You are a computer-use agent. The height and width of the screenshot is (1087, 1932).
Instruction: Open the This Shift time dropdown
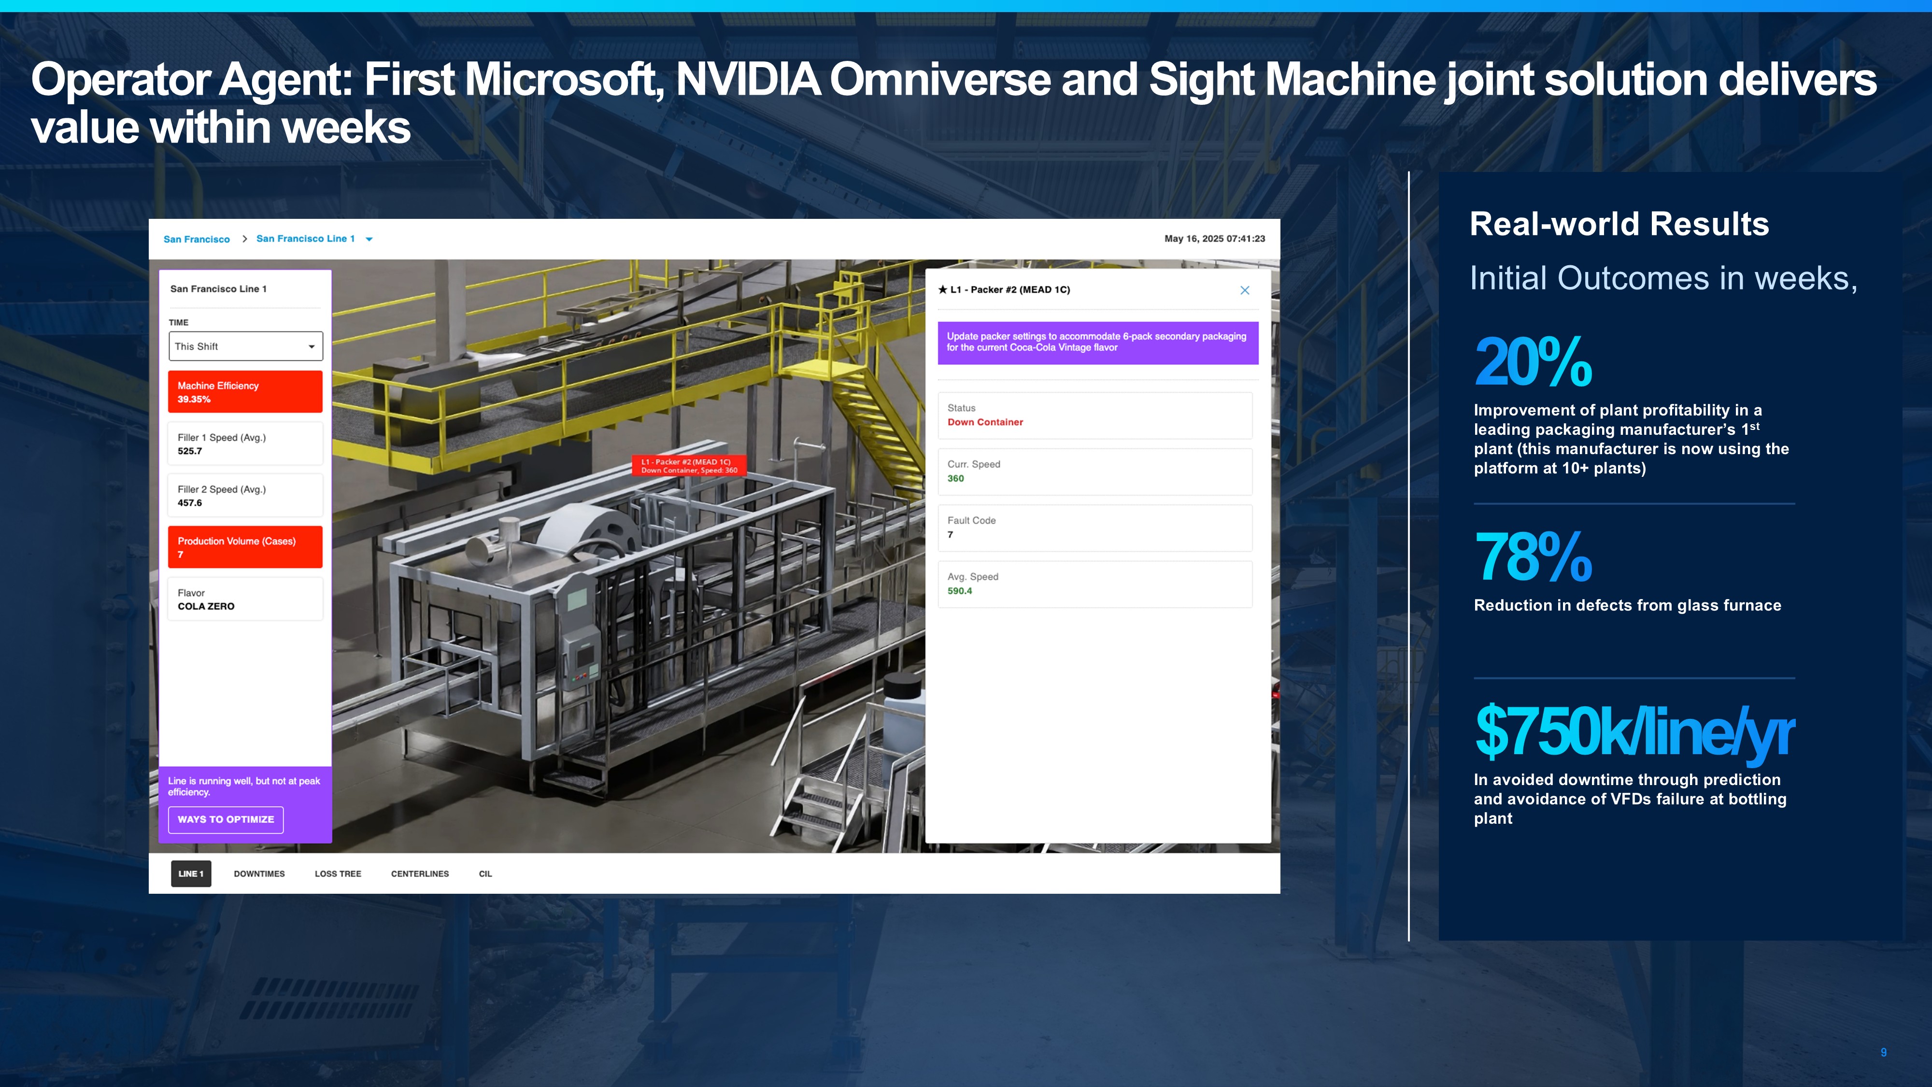[x=245, y=346]
